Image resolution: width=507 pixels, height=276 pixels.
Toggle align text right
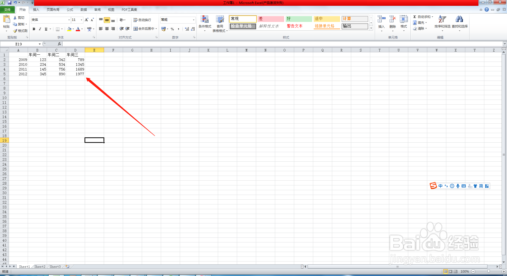tap(113, 29)
